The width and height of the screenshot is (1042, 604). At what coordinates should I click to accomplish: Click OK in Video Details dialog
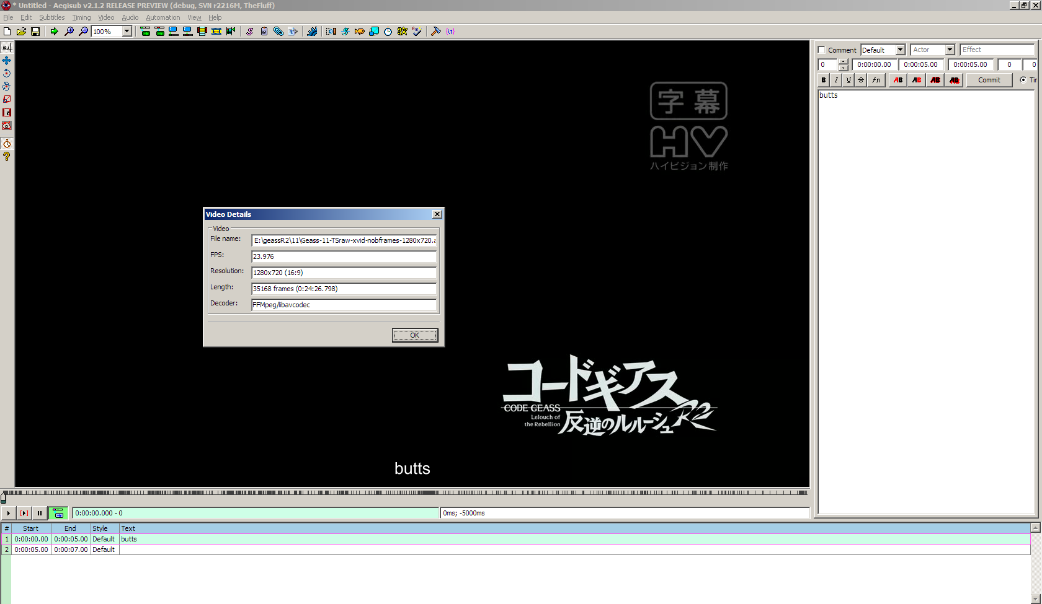[x=415, y=335]
